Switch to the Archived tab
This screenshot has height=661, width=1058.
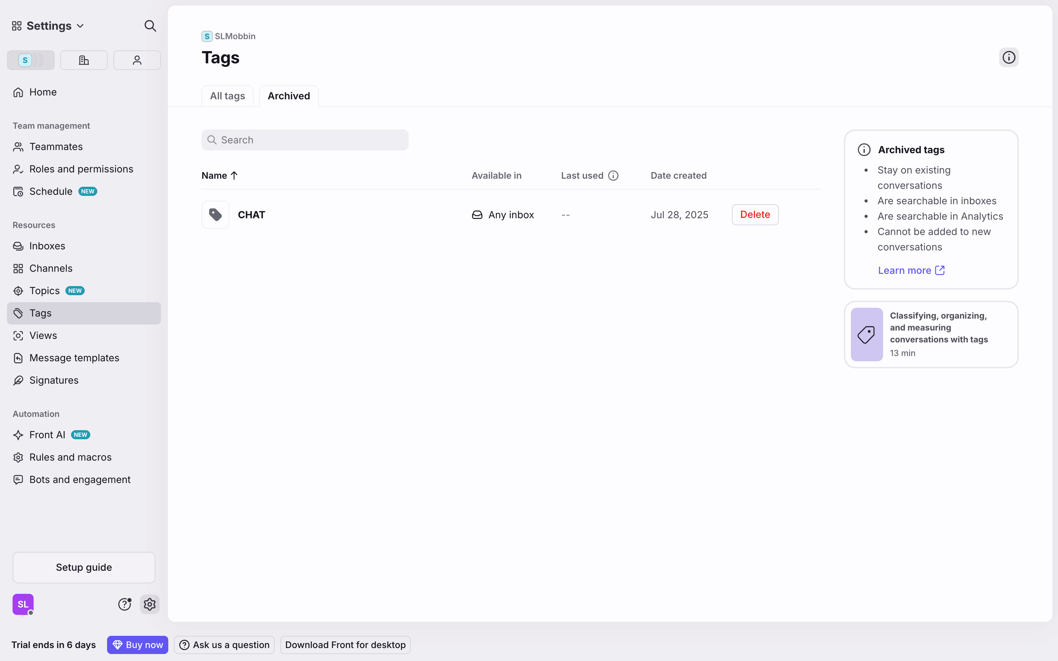(289, 96)
